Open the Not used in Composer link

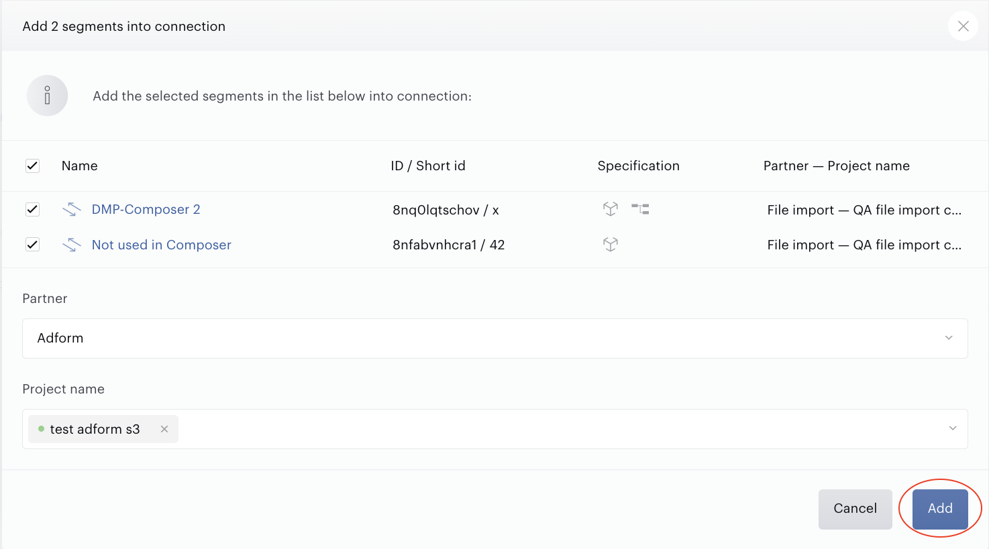pos(161,245)
